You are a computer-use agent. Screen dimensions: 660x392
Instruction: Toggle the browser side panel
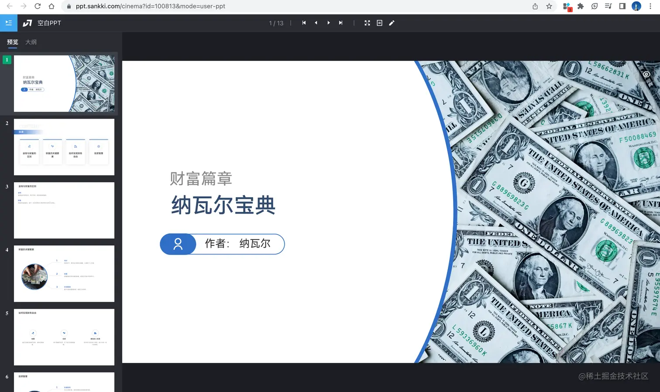622,6
